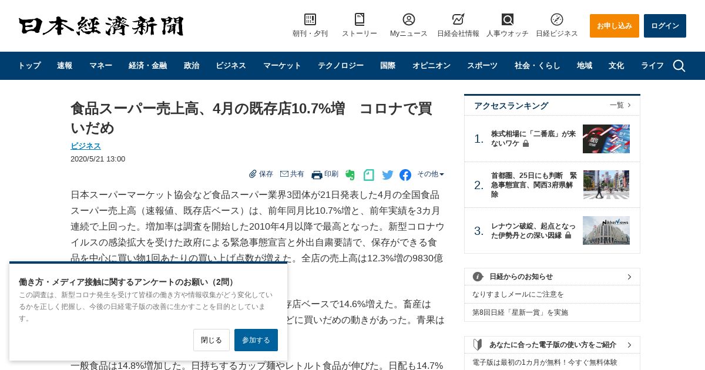
Task: Go to トップ in navigation bar
Action: (x=29, y=66)
